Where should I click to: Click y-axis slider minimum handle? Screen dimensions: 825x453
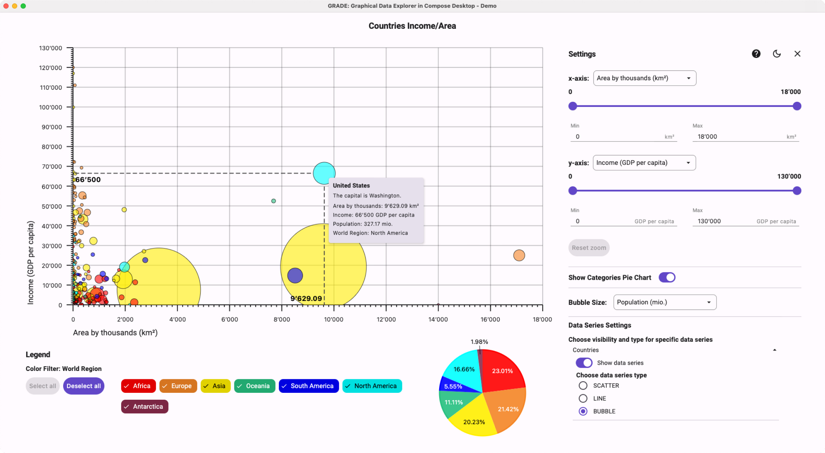point(573,191)
